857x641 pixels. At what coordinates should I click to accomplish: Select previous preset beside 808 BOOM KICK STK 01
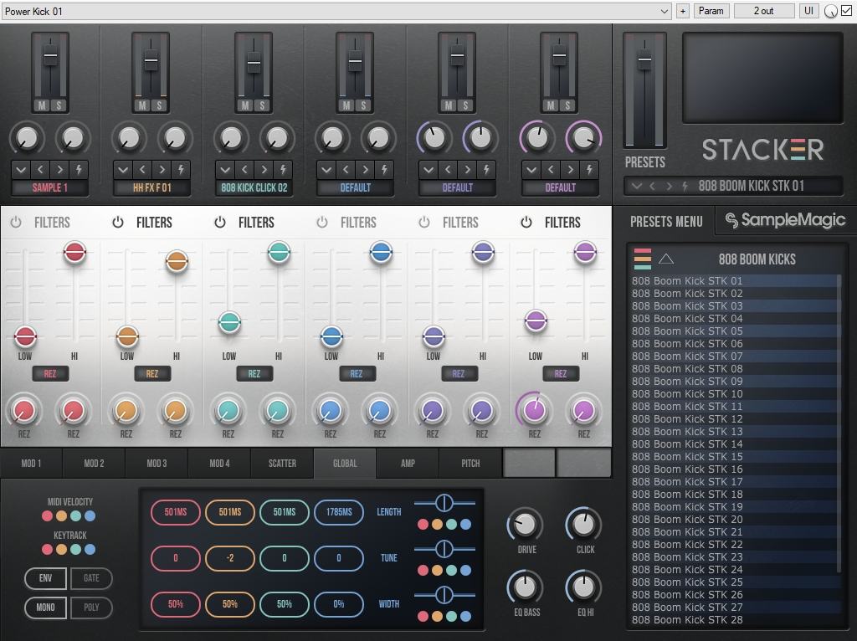point(653,187)
